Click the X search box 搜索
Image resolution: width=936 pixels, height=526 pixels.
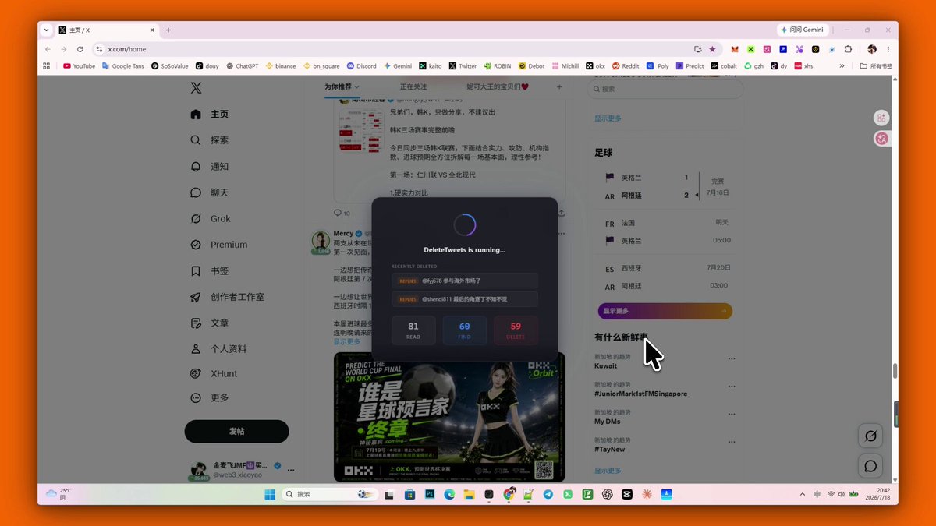pyautogui.click(x=665, y=89)
